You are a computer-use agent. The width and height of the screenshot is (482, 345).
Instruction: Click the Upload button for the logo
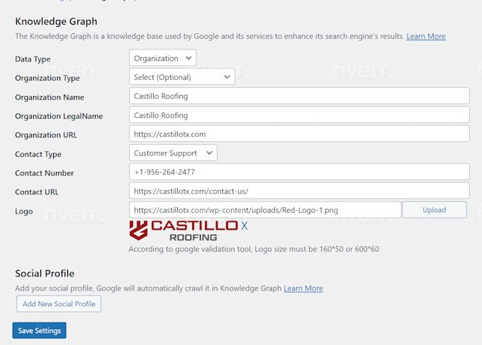434,210
